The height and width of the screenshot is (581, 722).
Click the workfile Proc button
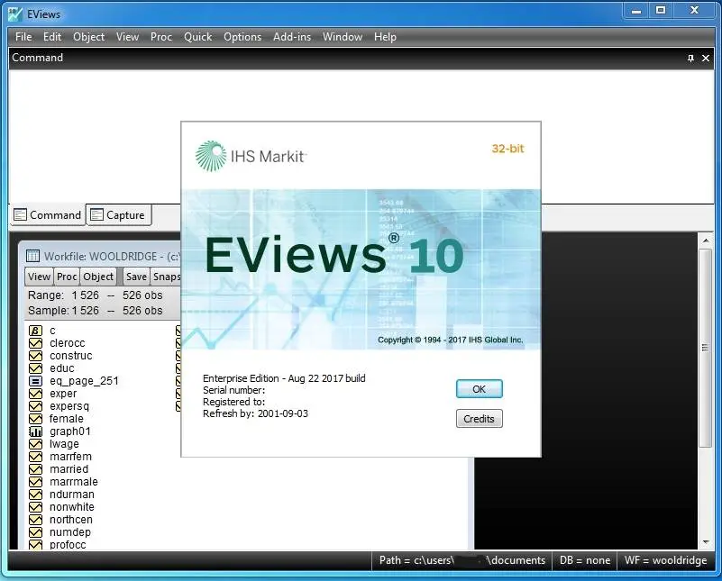67,277
